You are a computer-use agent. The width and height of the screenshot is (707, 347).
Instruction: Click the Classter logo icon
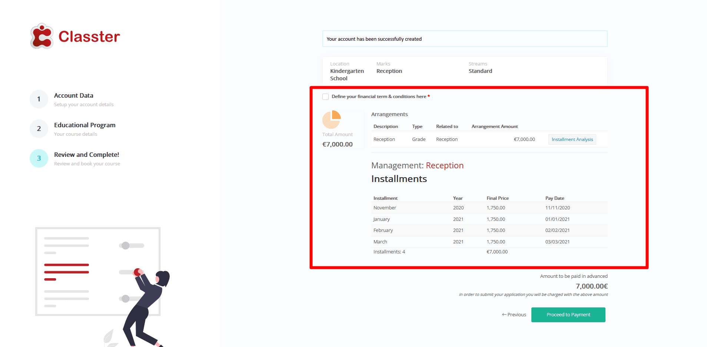click(42, 36)
